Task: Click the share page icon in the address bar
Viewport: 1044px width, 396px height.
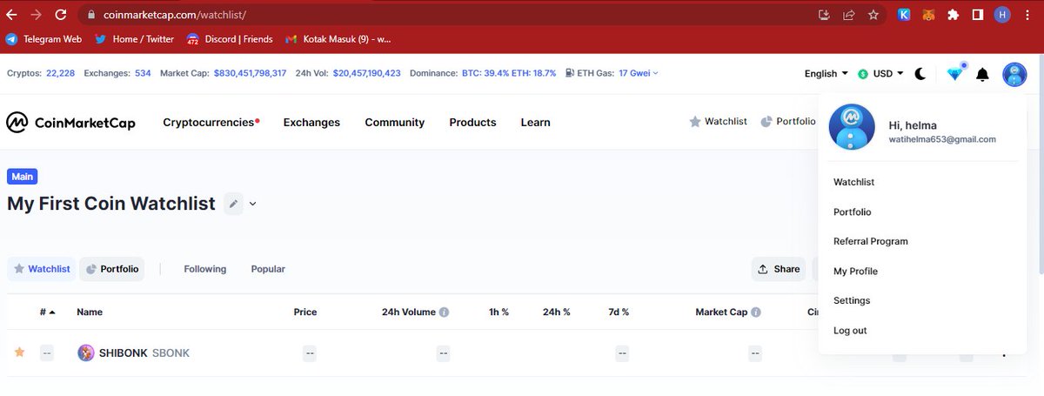Action: tap(848, 15)
